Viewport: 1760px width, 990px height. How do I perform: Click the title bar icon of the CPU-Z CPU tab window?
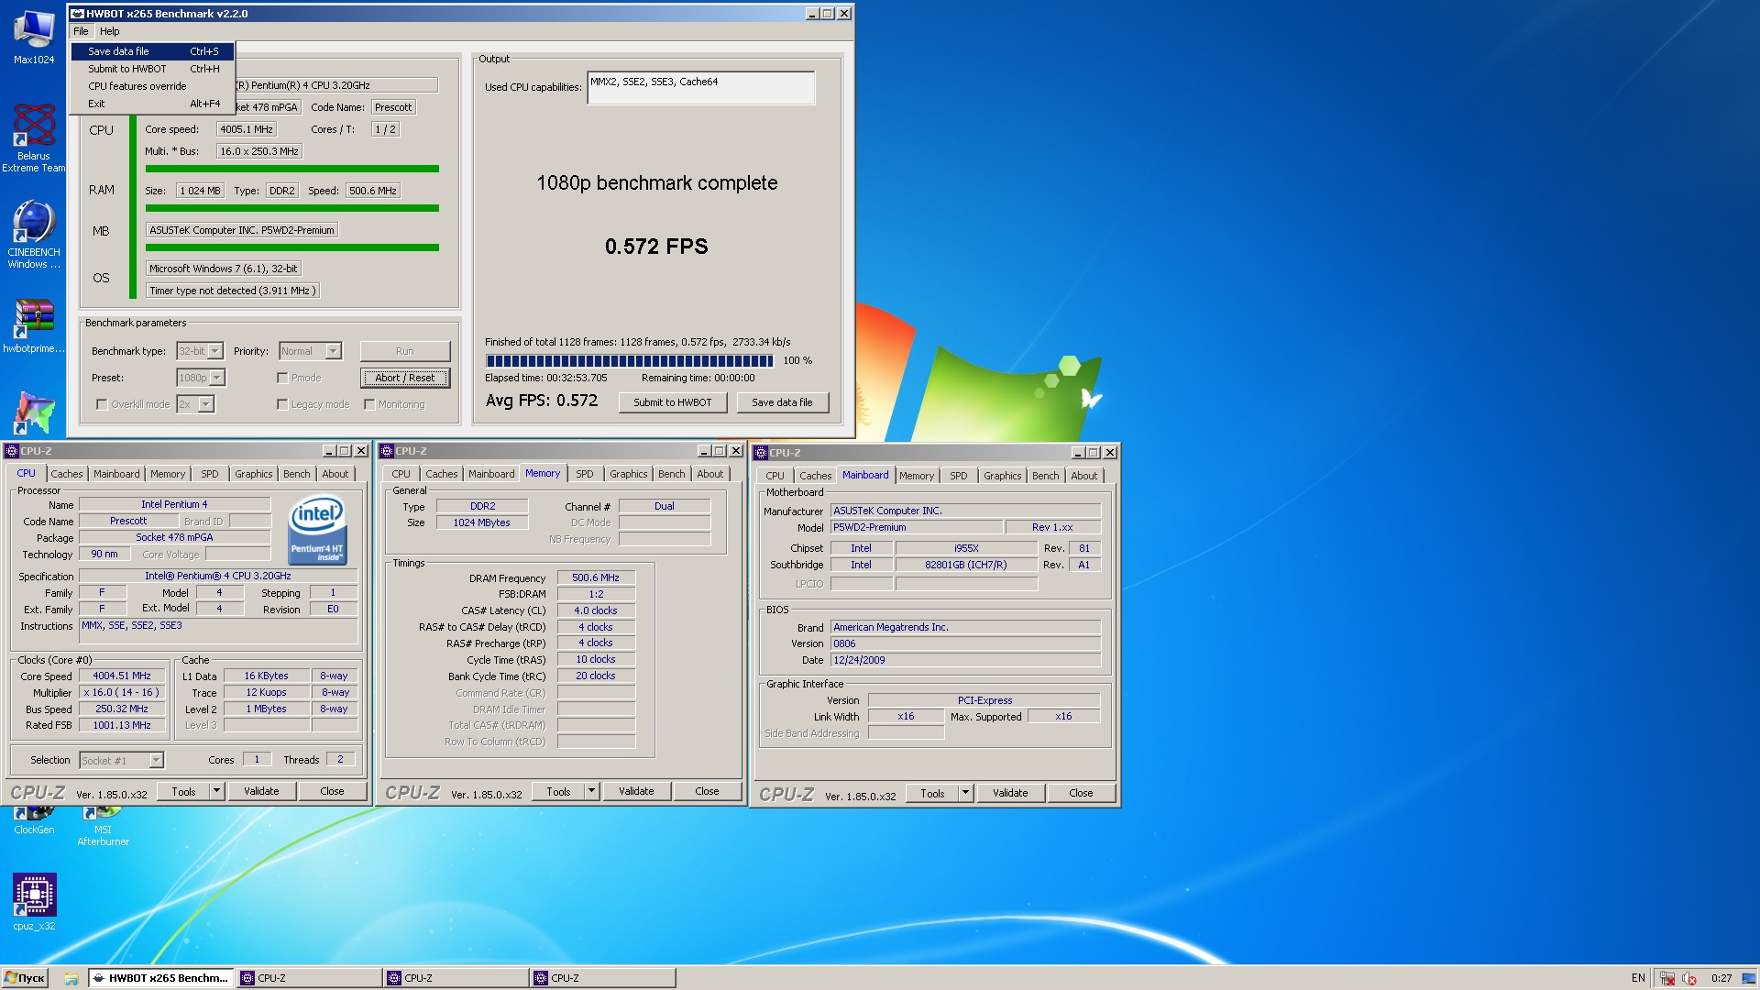(x=12, y=451)
